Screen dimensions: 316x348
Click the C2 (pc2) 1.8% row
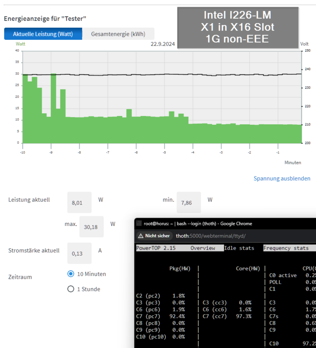(x=160, y=296)
